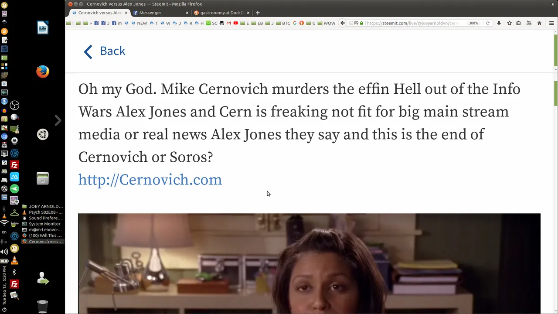Screen dimensions: 558x314
Task: Click the secure padlock icon
Action: pyautogui.click(x=361, y=23)
